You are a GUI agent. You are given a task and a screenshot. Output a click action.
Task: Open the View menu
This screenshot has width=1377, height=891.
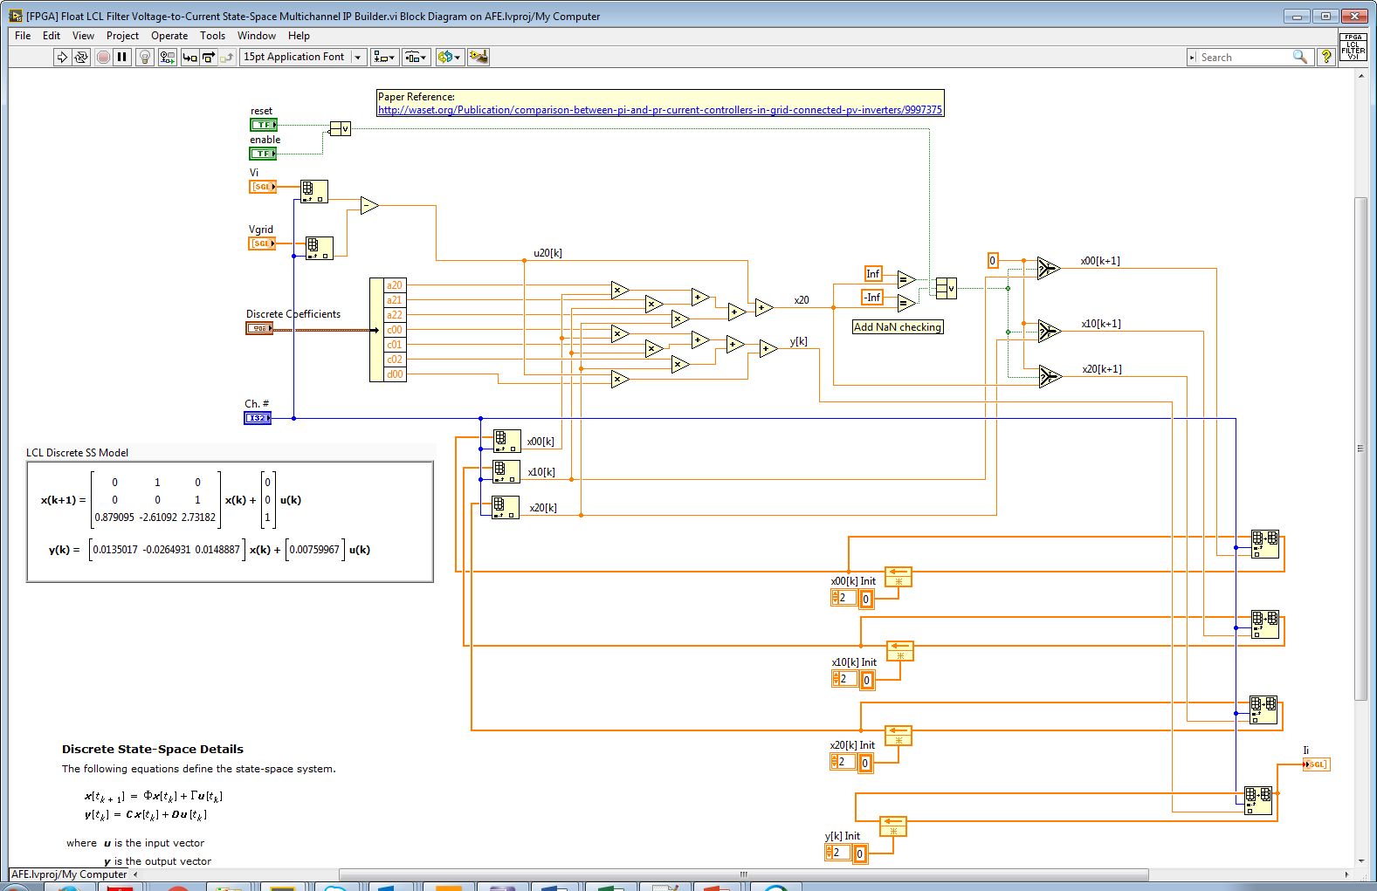[x=83, y=36]
